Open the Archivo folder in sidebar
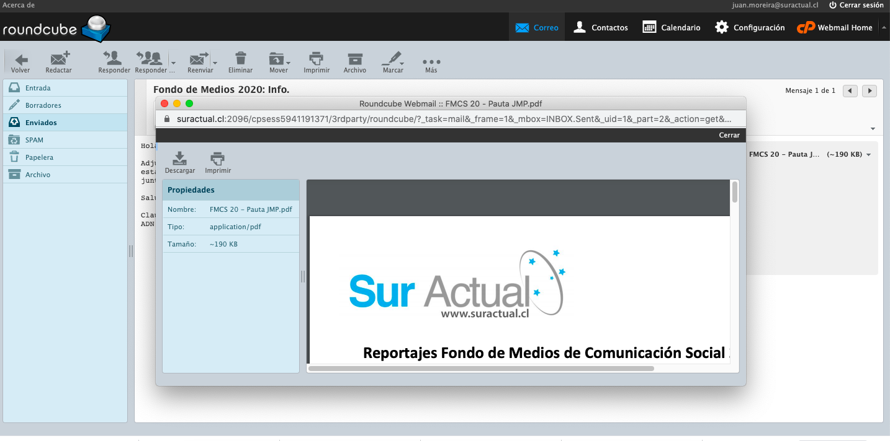Image resolution: width=890 pixels, height=441 pixels. tap(65, 175)
